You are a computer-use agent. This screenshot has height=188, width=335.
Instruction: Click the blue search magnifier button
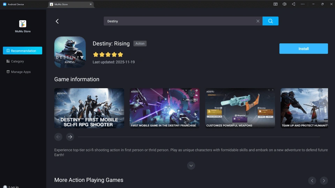(x=270, y=21)
